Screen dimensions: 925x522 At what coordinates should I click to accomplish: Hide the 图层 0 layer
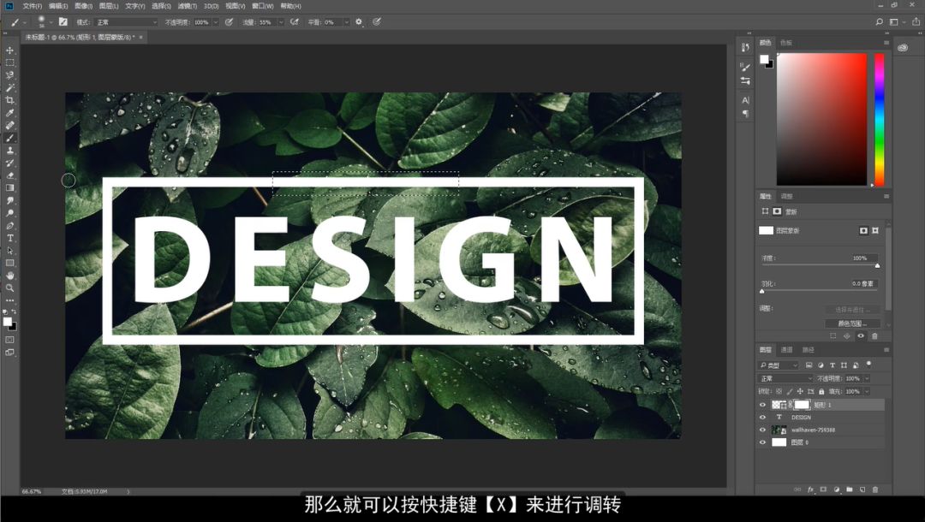762,442
